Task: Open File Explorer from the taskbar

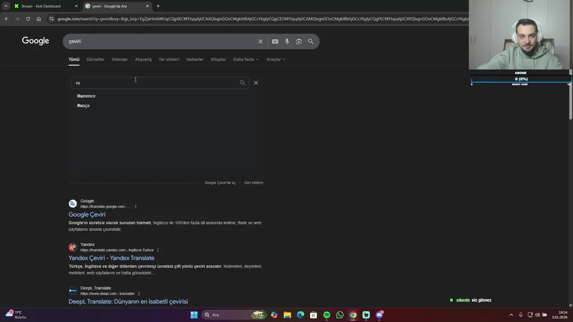Action: pos(287,315)
